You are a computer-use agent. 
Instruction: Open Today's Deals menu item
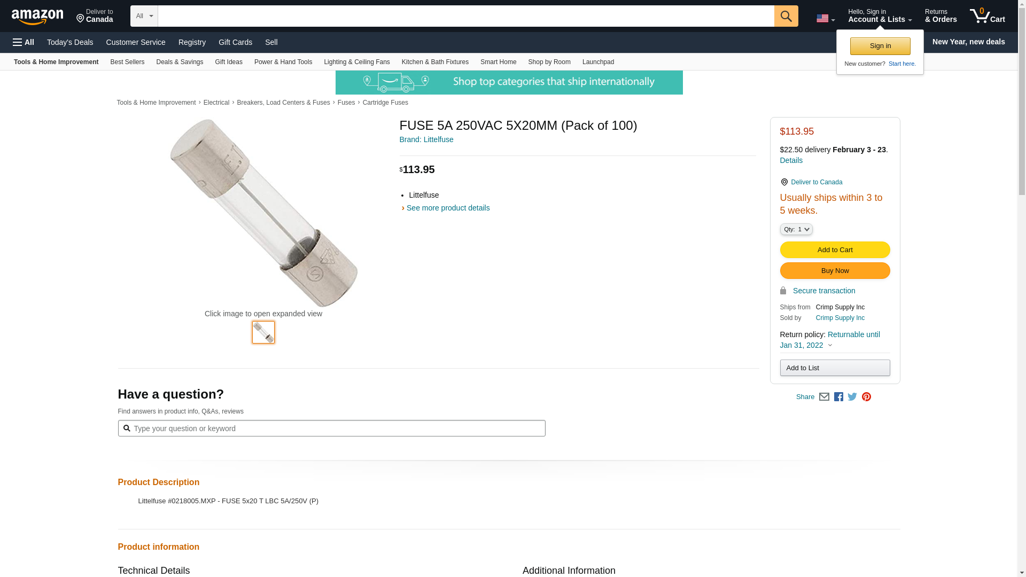(x=70, y=42)
